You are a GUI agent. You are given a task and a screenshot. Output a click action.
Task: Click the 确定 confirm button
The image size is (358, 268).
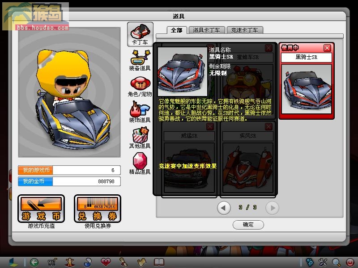(248, 225)
